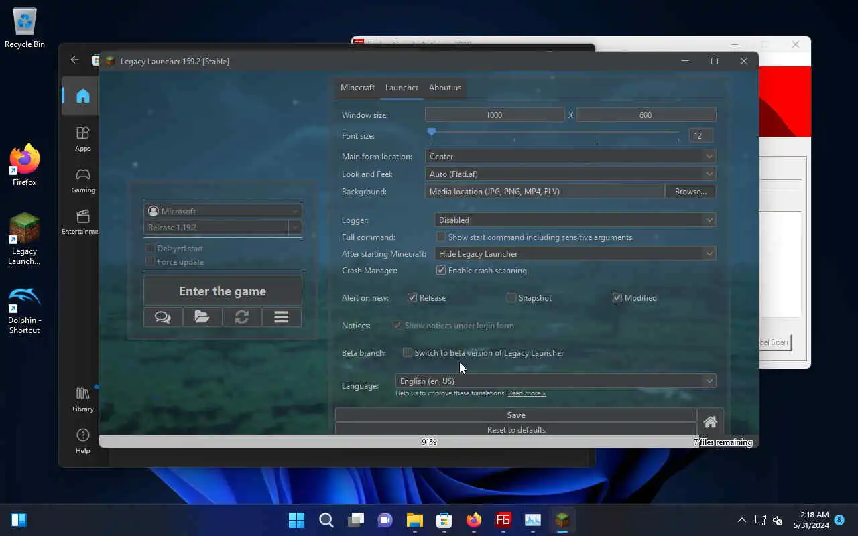Open the red FG taskbar app
Viewport: 858px width, 536px height.
coord(503,520)
